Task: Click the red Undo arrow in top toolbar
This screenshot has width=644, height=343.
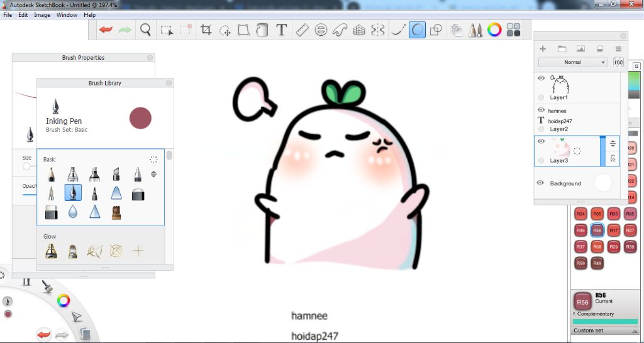Action: (106, 30)
